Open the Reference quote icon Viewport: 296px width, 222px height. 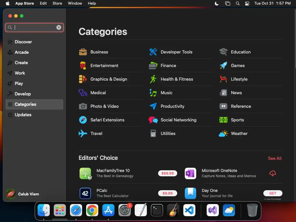tap(223, 106)
